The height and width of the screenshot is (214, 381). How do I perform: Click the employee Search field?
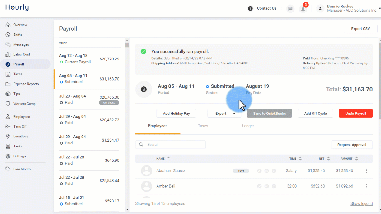(x=171, y=145)
